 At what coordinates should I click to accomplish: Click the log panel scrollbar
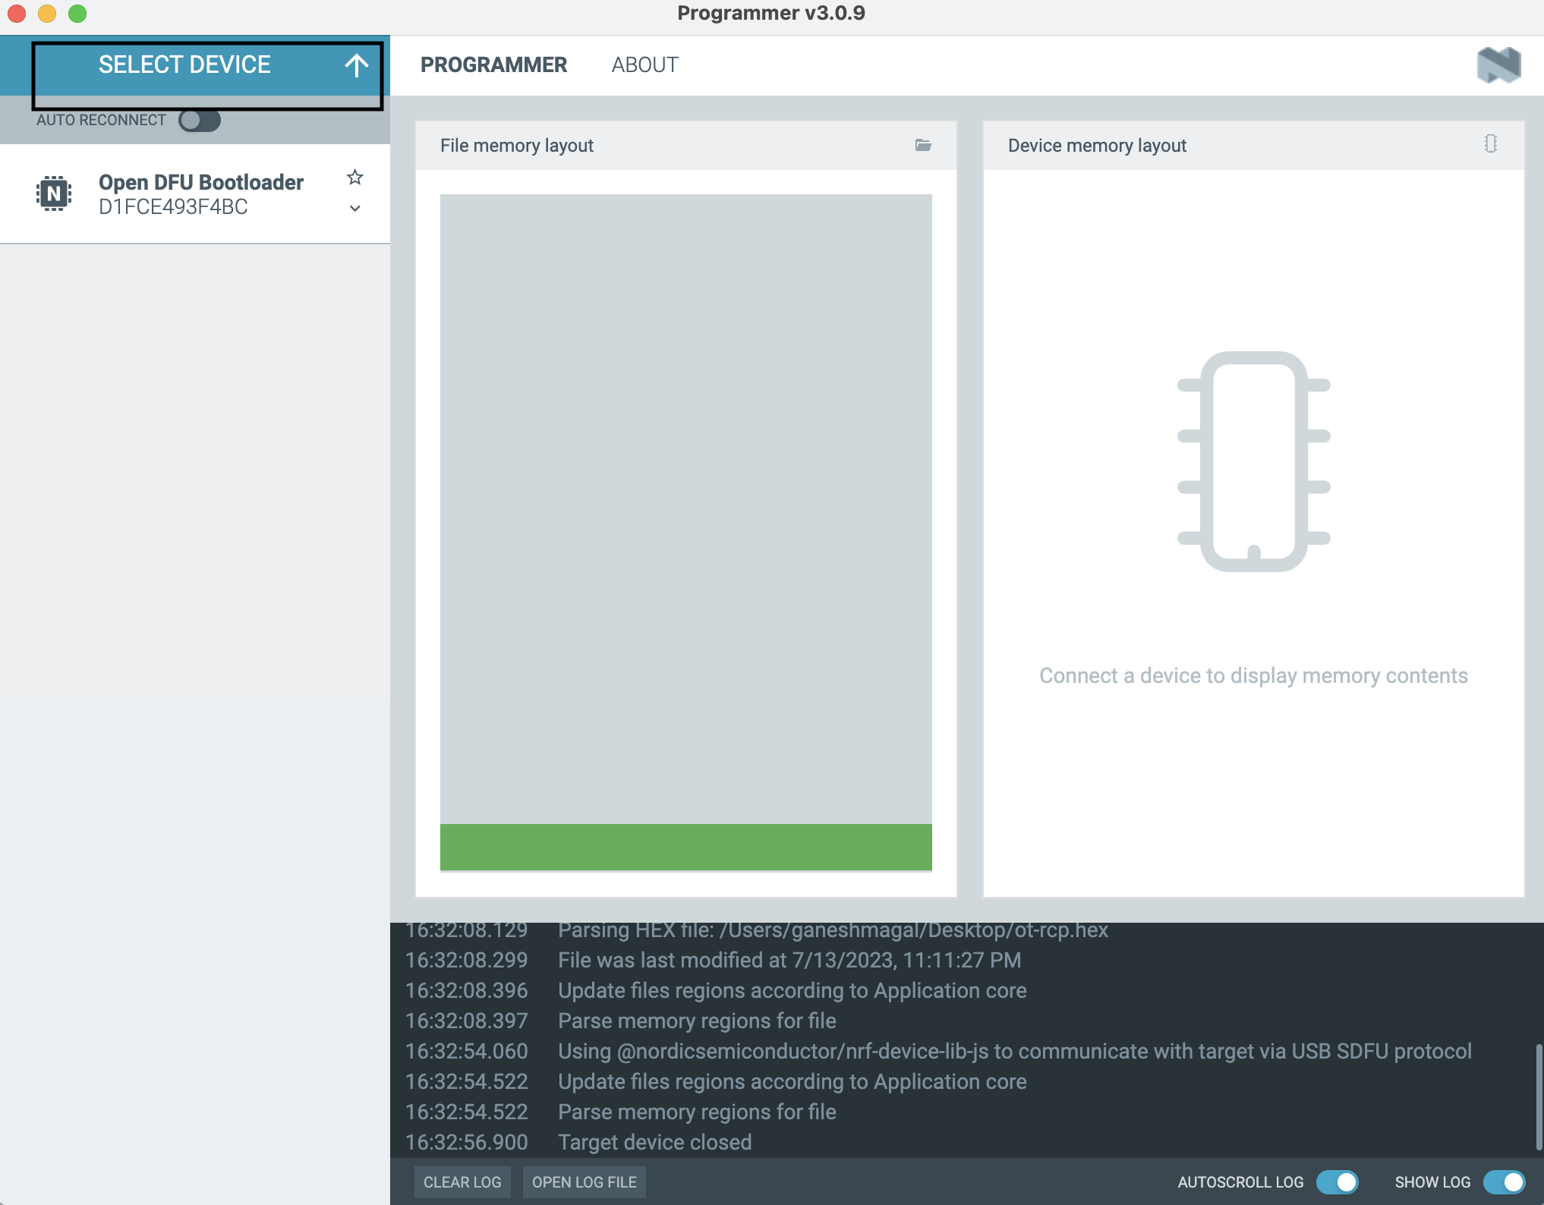pos(1539,1096)
